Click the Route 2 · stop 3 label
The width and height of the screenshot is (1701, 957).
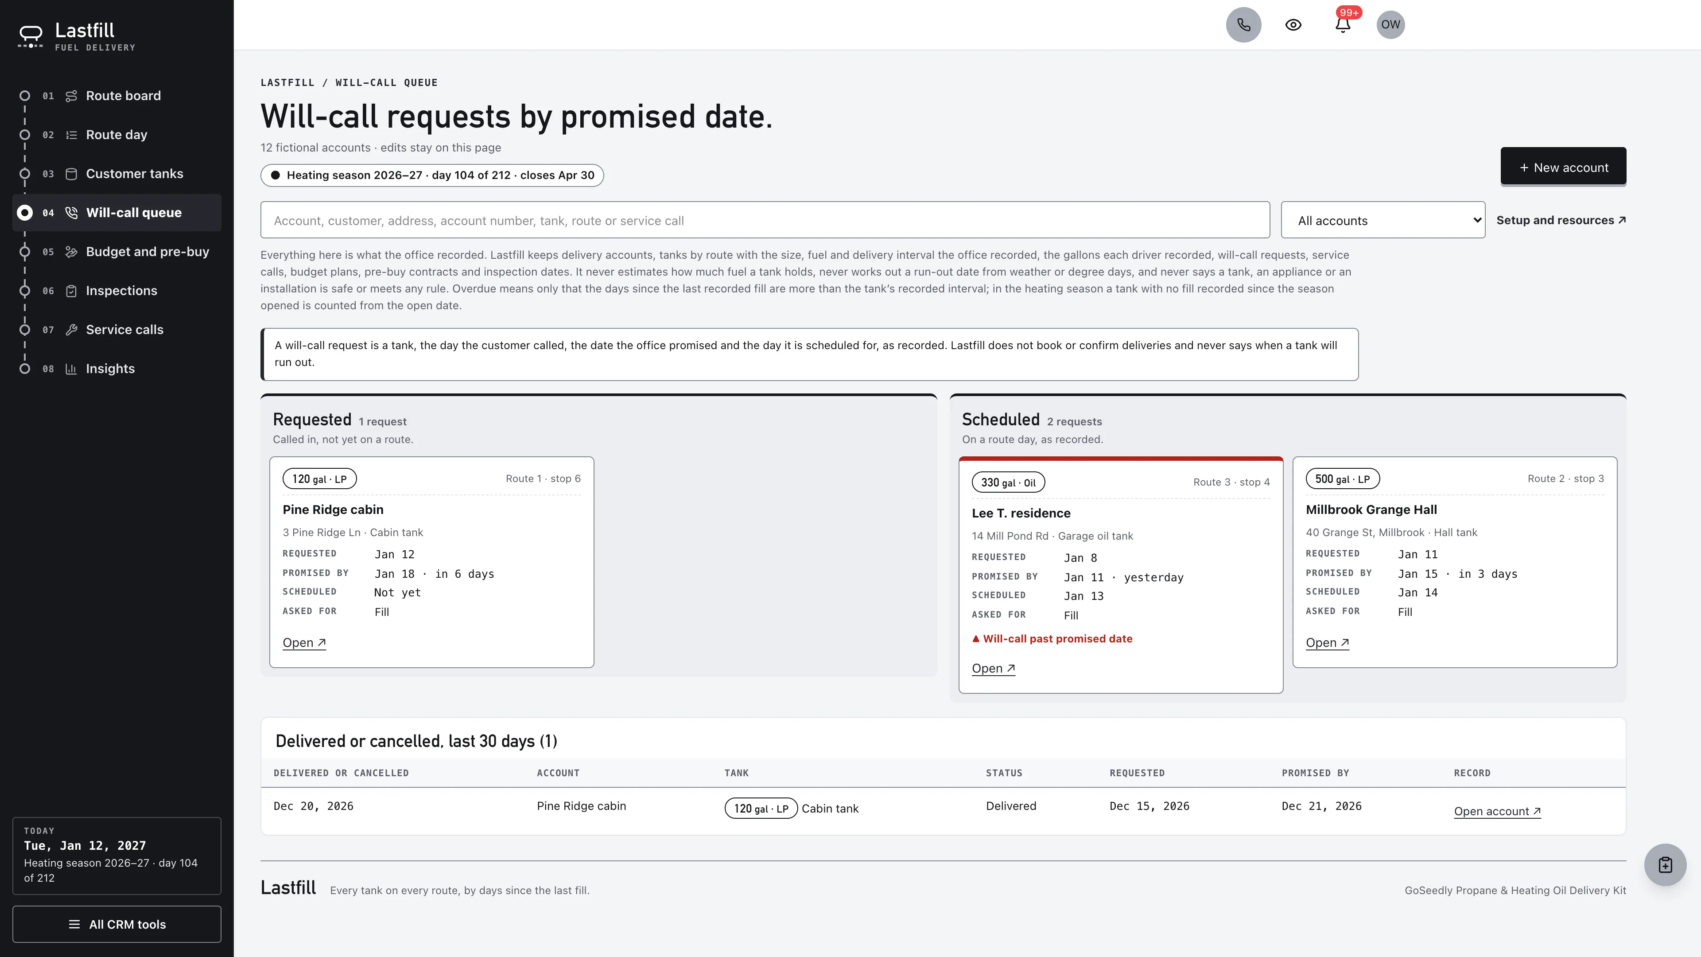tap(1565, 478)
